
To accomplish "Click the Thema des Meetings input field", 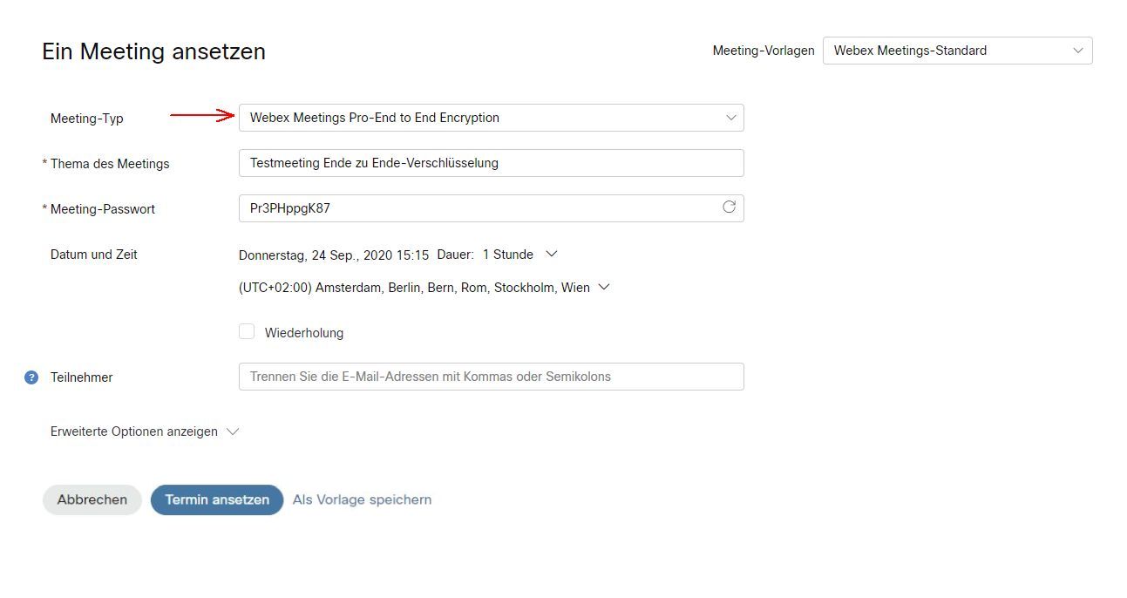I will coord(491,163).
